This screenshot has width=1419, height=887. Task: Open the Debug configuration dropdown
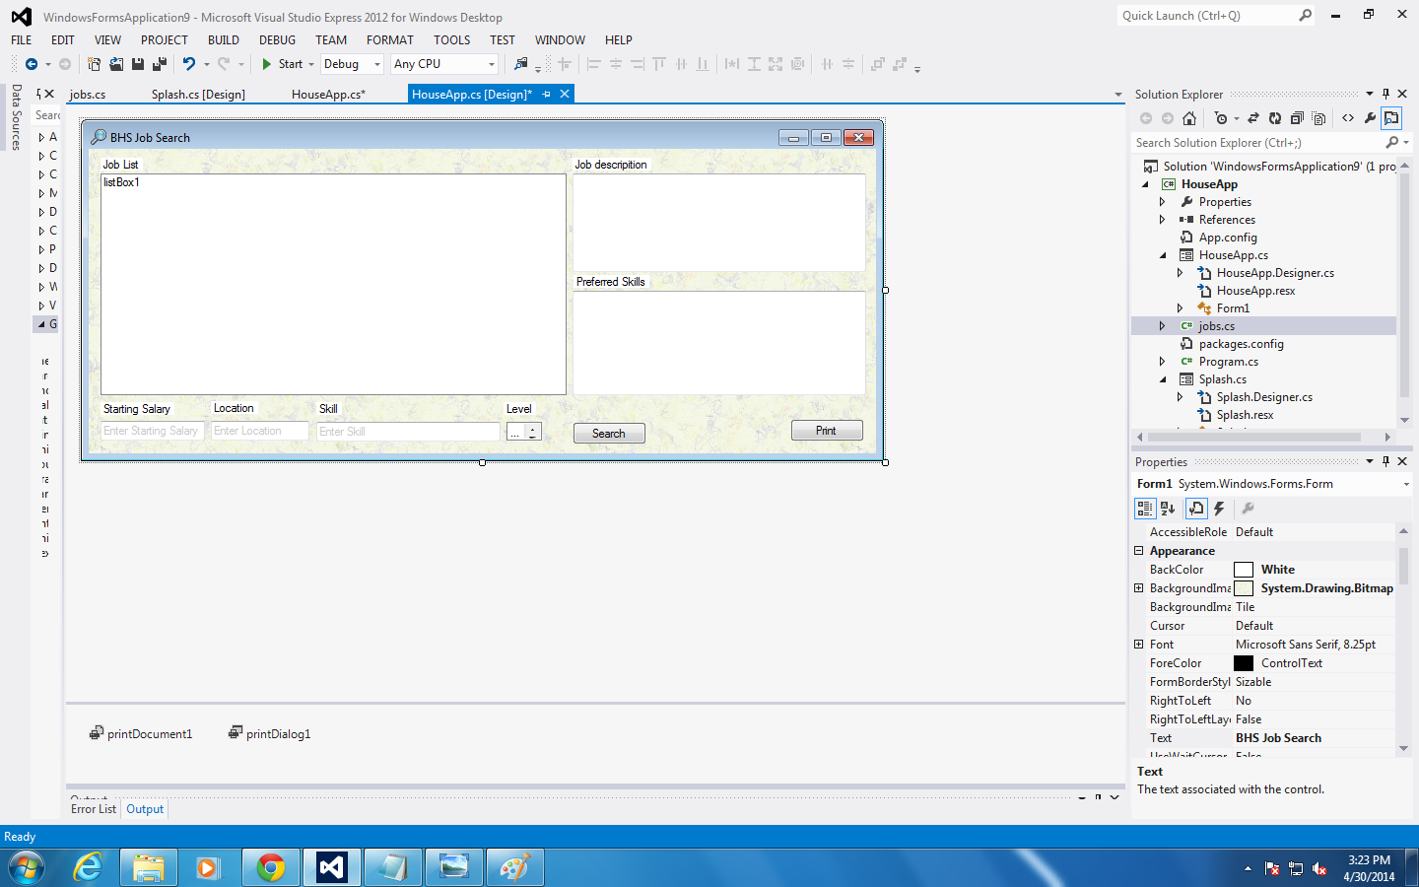(377, 64)
